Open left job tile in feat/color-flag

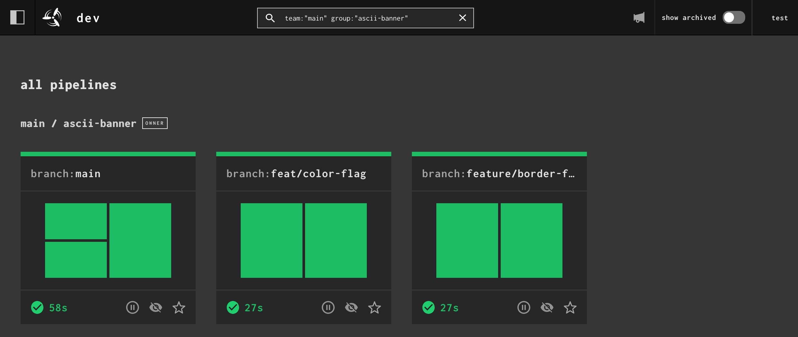click(272, 241)
